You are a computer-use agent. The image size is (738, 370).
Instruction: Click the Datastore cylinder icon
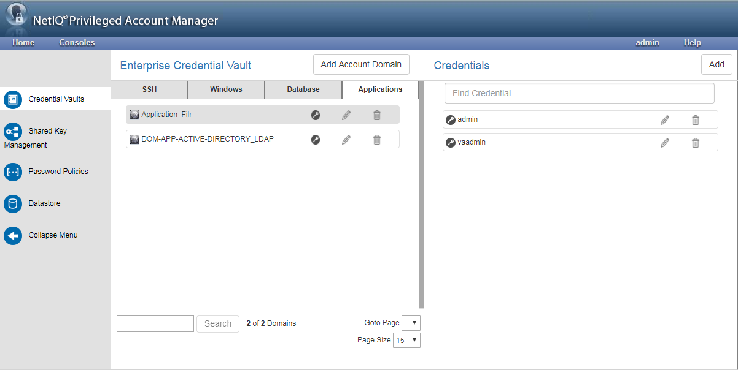click(13, 203)
